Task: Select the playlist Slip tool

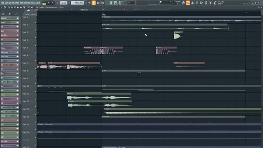Action: tap(21, 7)
